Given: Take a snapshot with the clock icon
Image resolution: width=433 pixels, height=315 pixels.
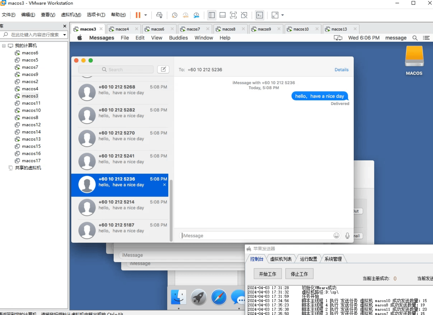Looking at the screenshot, I should click(174, 15).
